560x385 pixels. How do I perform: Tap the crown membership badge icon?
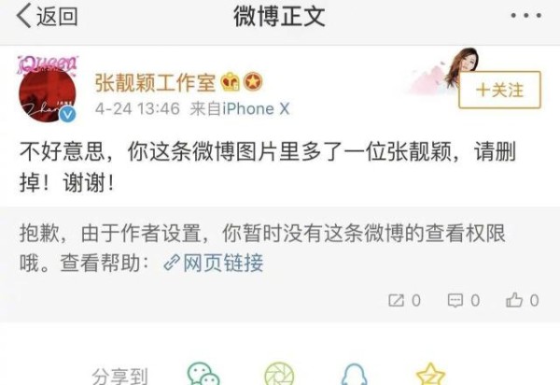pyautogui.click(x=231, y=82)
